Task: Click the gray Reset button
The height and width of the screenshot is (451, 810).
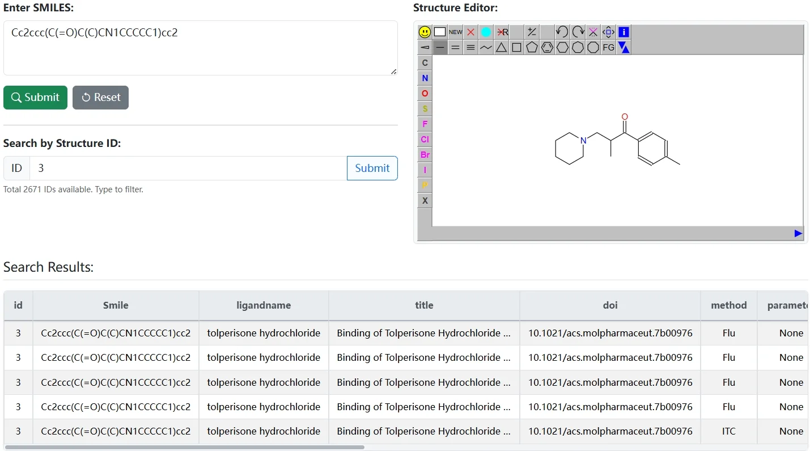Action: pyautogui.click(x=100, y=98)
